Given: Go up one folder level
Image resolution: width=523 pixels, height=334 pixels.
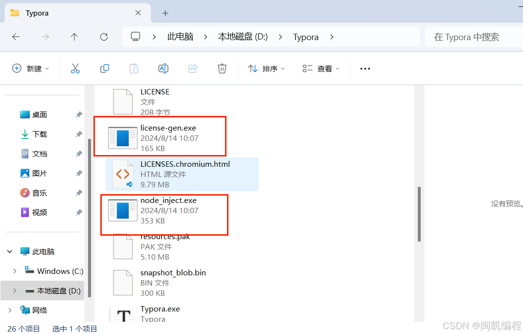Looking at the screenshot, I should (74, 37).
